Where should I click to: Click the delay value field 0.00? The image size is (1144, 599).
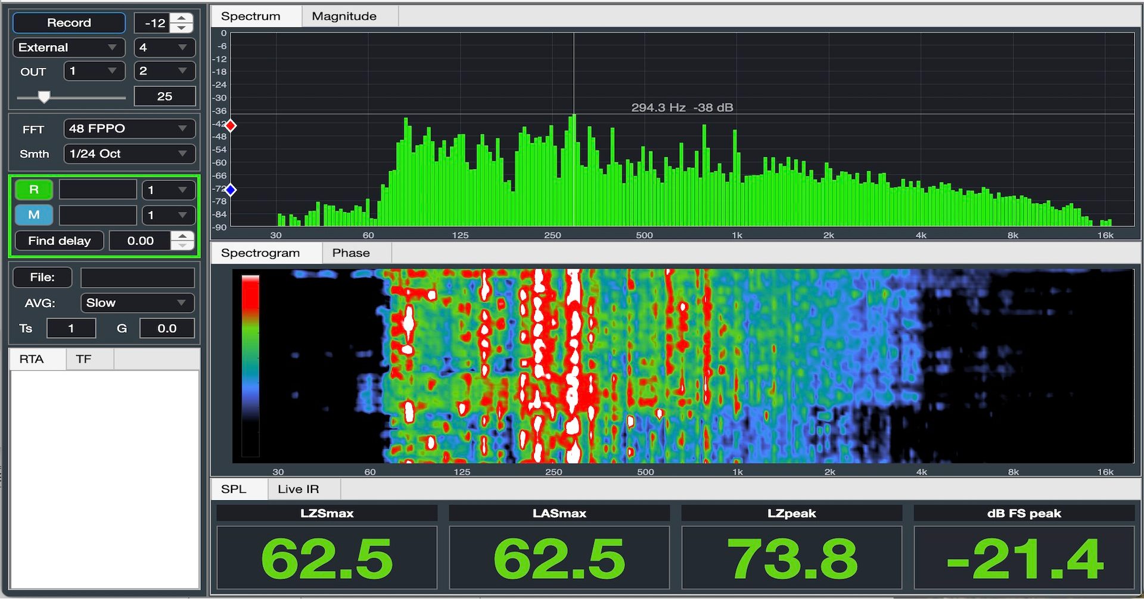(140, 241)
